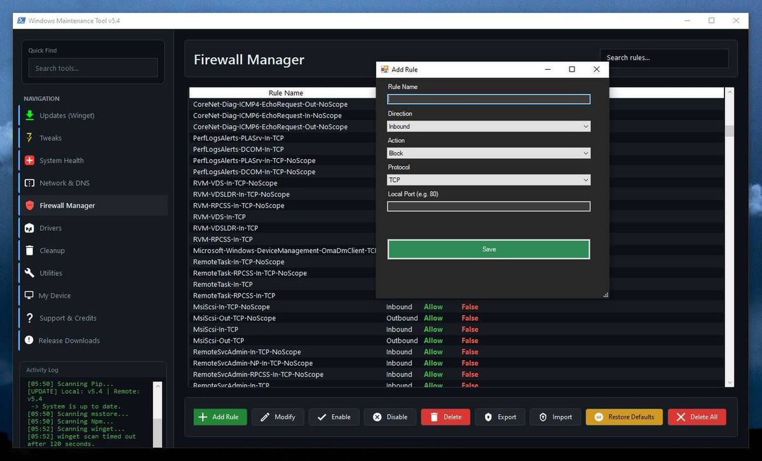This screenshot has width=762, height=461.
Task: Open the Direction dropdown set to Inbound
Action: [488, 126]
